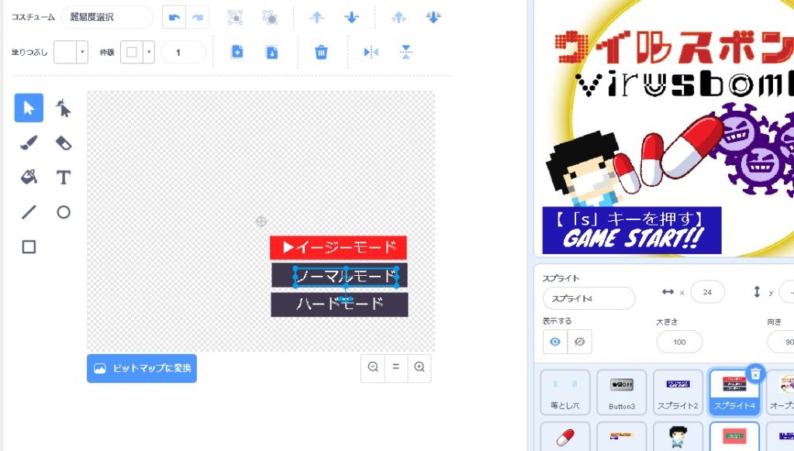Viewport: 794px width, 451px height.
Task: Activate the Text tool
Action: point(64,177)
